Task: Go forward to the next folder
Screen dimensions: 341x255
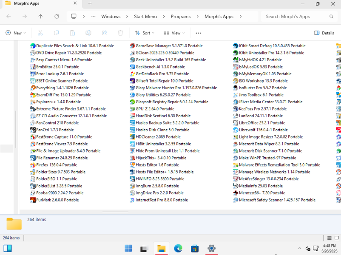Action: pos(25,17)
